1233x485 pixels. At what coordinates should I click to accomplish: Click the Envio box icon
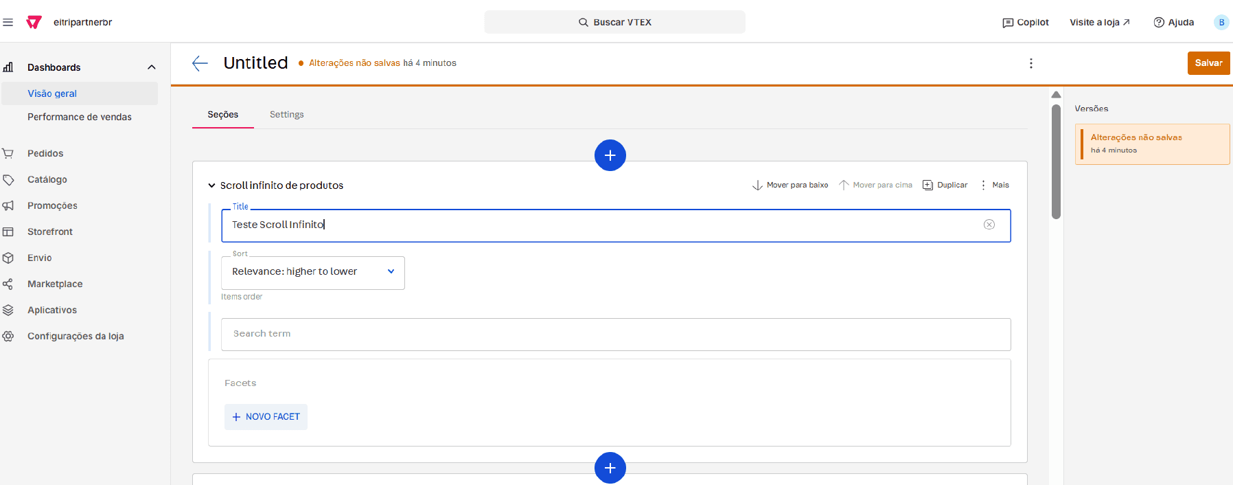tap(8, 258)
